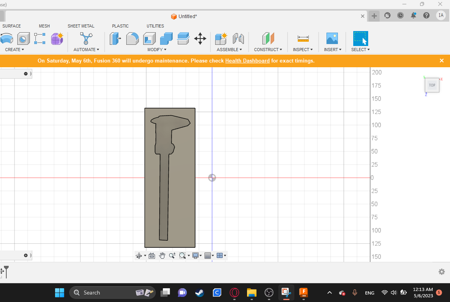The width and height of the screenshot is (450, 302).
Task: Click the TOP face of ViewCube
Action: point(432,85)
